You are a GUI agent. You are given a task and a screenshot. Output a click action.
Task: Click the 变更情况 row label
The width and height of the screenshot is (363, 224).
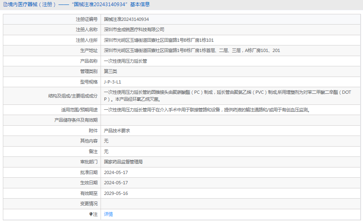89,204
